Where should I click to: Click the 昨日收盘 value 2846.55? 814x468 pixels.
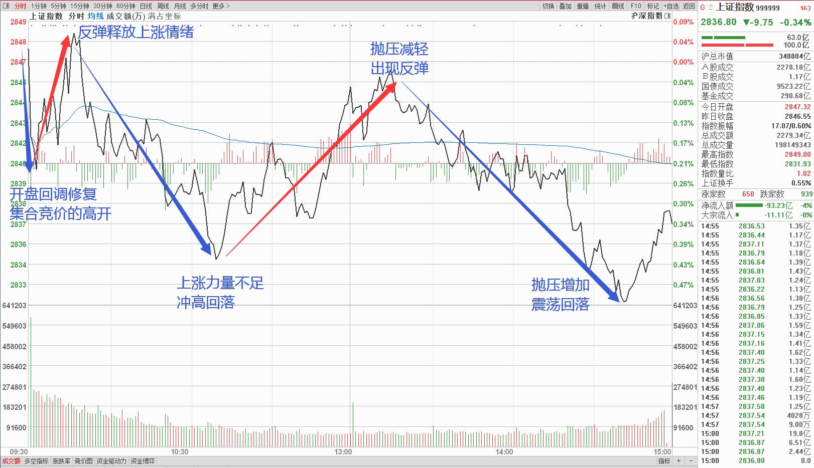tap(798, 116)
